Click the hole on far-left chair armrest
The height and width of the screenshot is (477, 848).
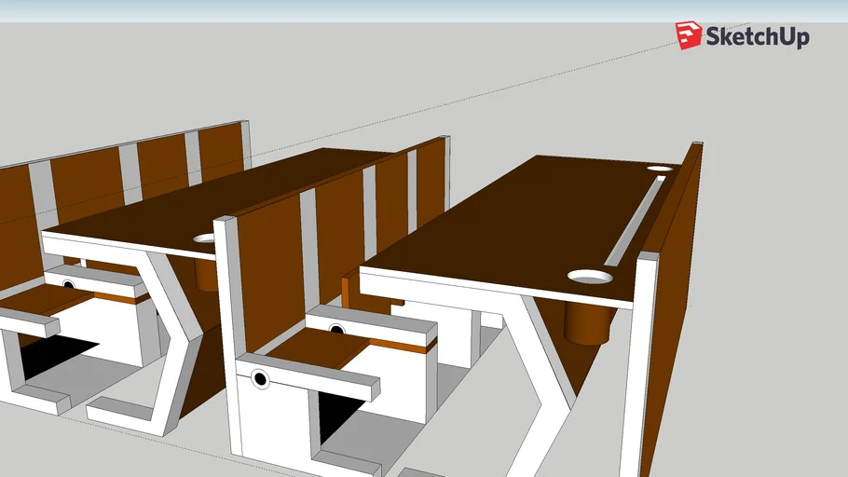pyautogui.click(x=68, y=284)
